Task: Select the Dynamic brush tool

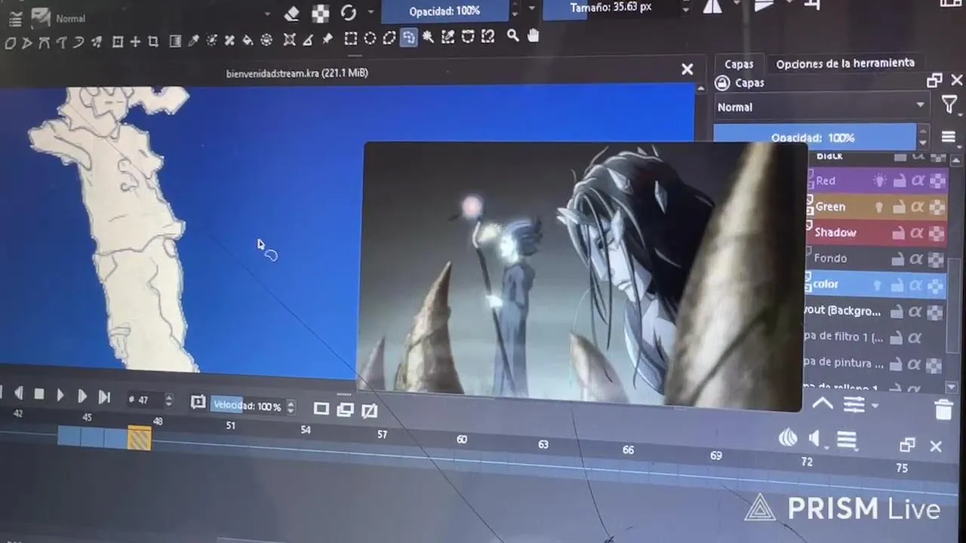Action: point(78,41)
